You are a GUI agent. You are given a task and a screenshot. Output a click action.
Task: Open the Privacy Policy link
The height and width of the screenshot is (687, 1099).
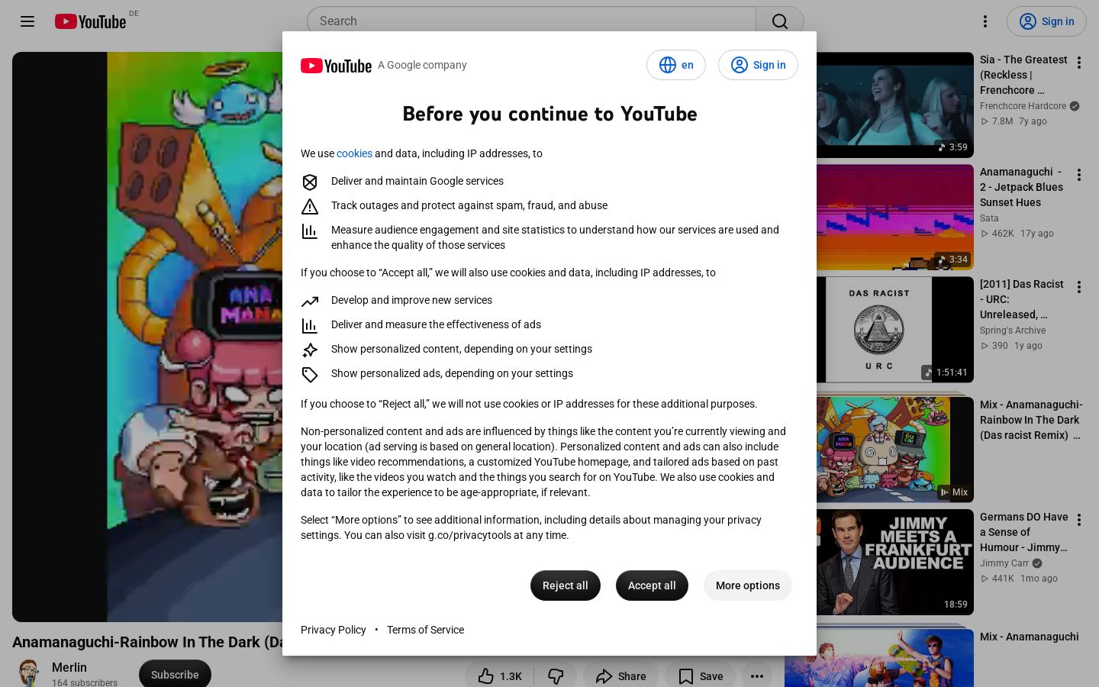point(334,630)
